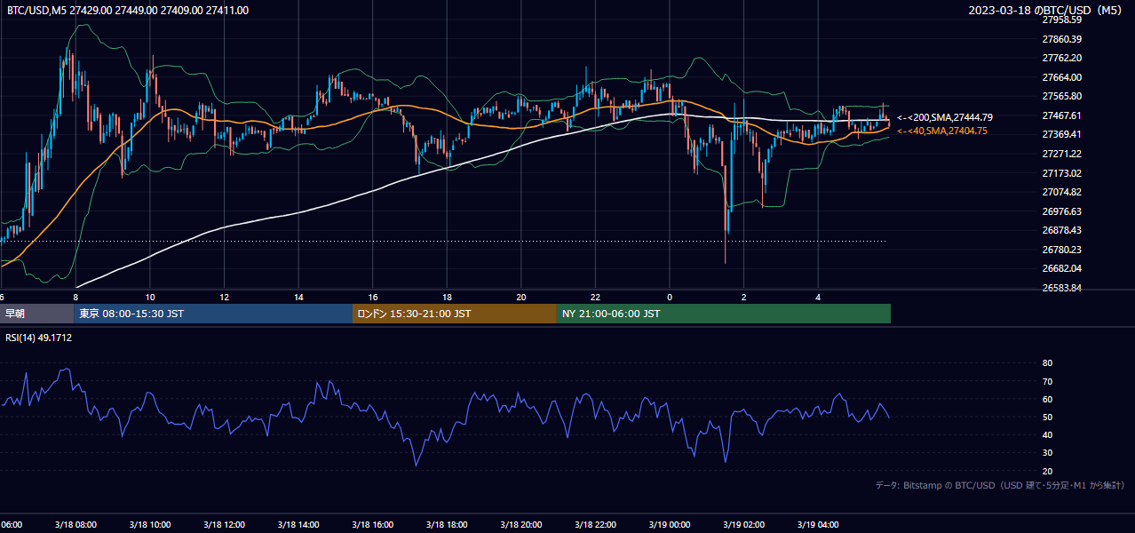
Task: Click hour marker 8 under price chart
Action: [x=75, y=297]
